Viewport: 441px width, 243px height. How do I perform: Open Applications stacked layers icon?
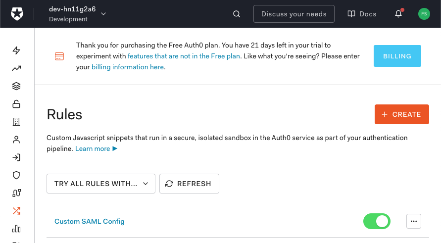[16, 86]
